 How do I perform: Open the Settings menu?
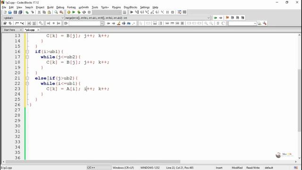point(145,8)
